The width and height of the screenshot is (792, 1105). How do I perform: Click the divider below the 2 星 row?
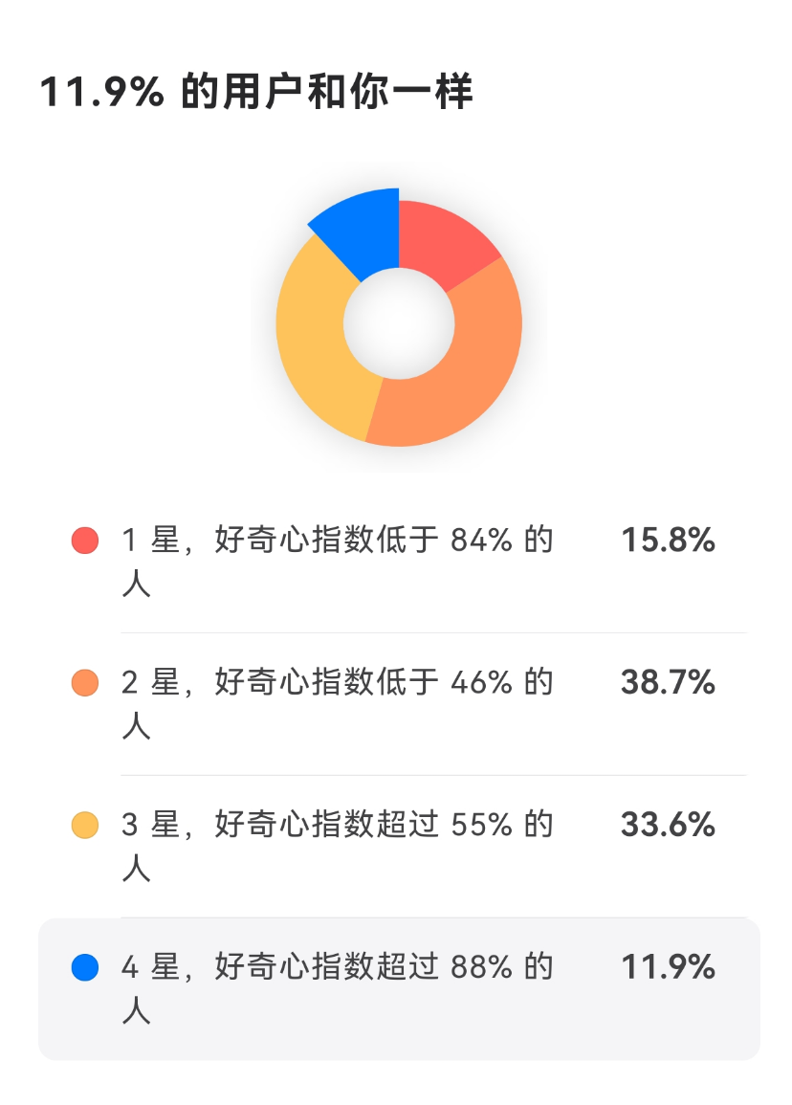[x=432, y=775]
